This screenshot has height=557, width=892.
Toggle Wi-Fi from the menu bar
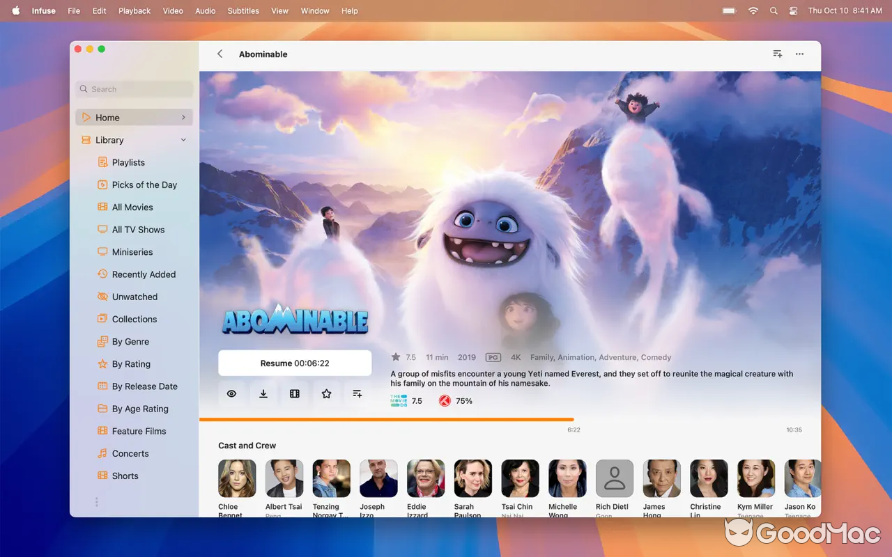tap(753, 10)
